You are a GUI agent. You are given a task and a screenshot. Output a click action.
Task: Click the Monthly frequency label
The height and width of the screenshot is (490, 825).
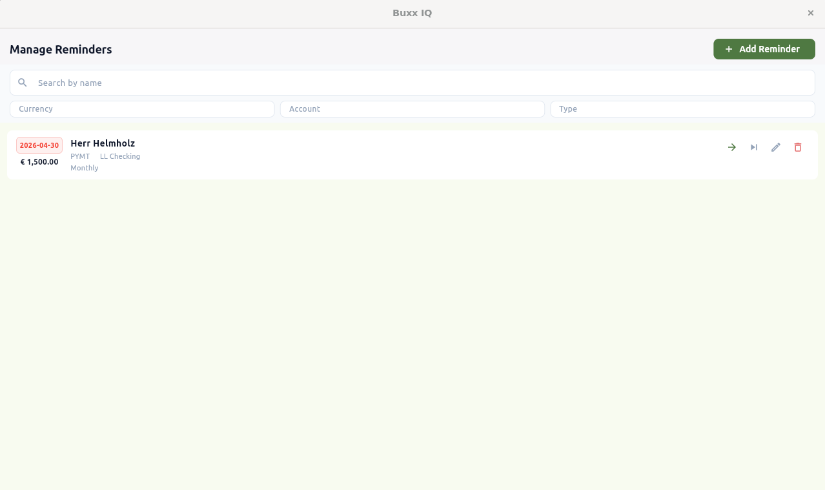[x=85, y=168]
